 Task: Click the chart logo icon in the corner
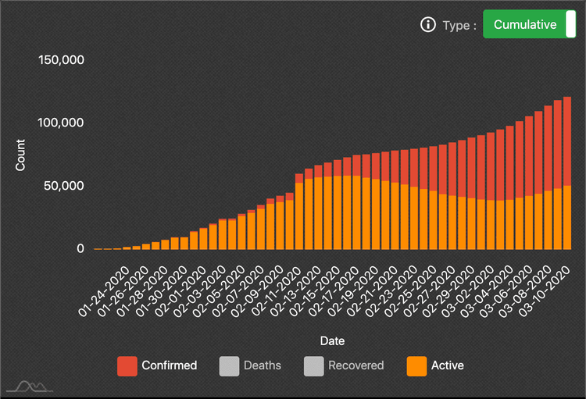[x=30, y=386]
